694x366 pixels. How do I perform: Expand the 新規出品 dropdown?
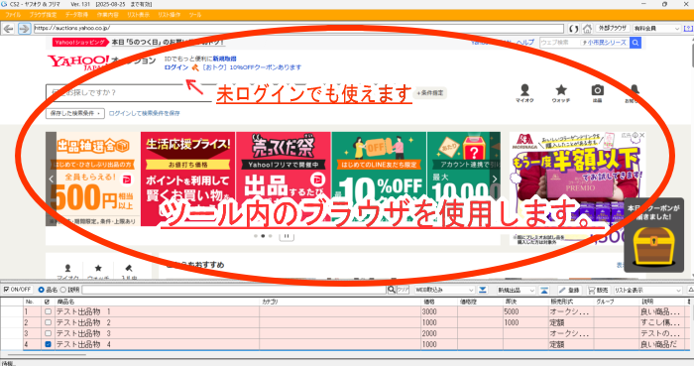517,290
